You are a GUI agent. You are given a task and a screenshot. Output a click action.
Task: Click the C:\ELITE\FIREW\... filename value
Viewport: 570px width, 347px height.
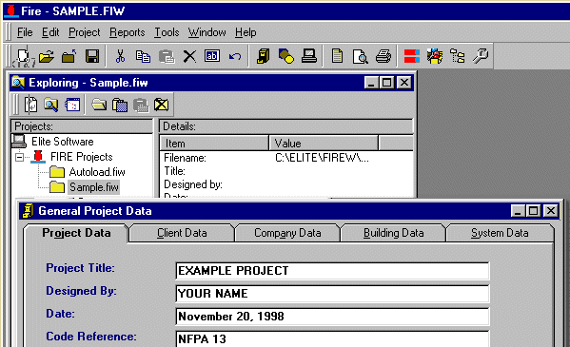coord(322,158)
